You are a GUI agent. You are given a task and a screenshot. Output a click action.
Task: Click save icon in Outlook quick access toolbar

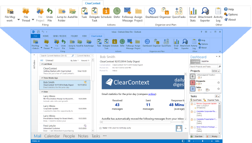(x=38, y=32)
